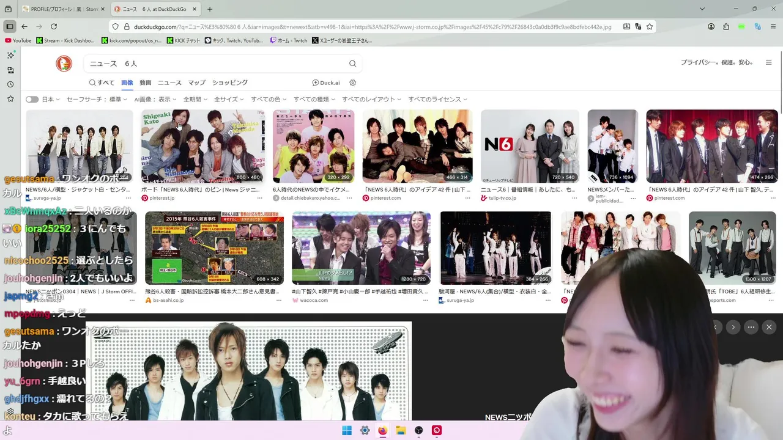Open the 800 × 480 Shigeaki Kato thumbnail
Viewport: 783px width, 440px height.
[203, 146]
